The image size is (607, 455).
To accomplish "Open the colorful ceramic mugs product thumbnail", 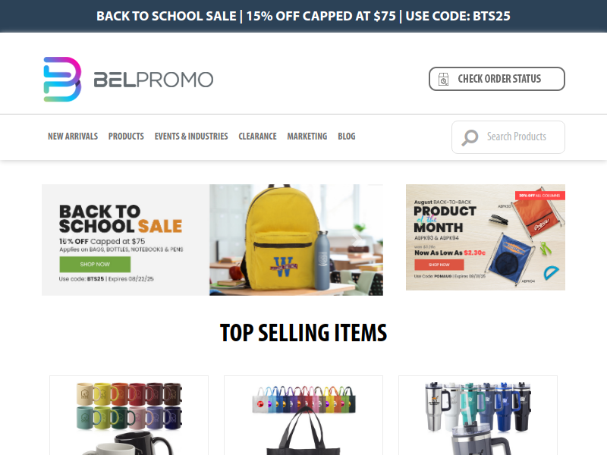I will click(x=129, y=416).
